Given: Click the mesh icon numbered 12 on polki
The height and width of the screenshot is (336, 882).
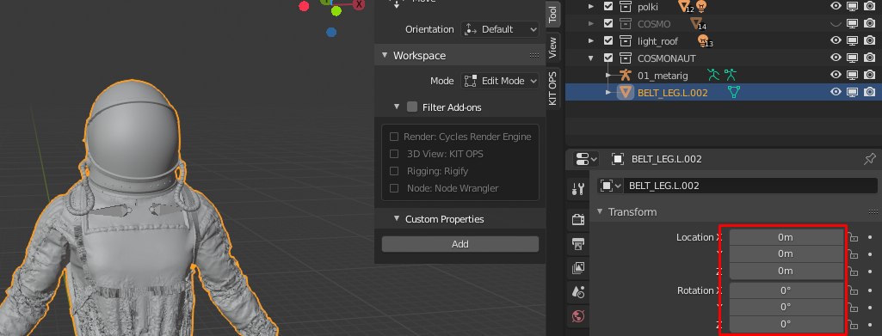Looking at the screenshot, I should (x=685, y=7).
